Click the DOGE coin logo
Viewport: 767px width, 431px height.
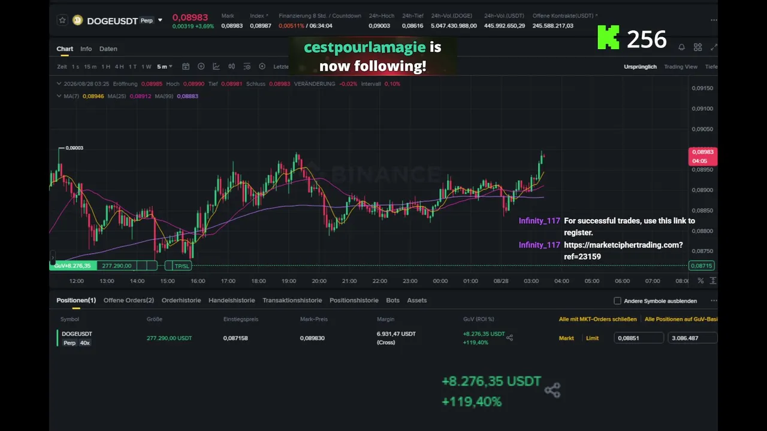point(77,20)
